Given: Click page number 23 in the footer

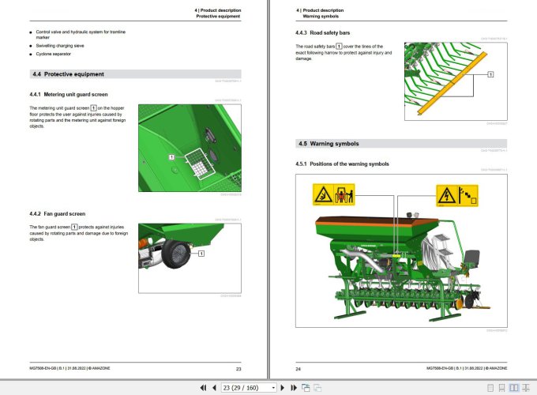Looking at the screenshot, I should [238, 369].
